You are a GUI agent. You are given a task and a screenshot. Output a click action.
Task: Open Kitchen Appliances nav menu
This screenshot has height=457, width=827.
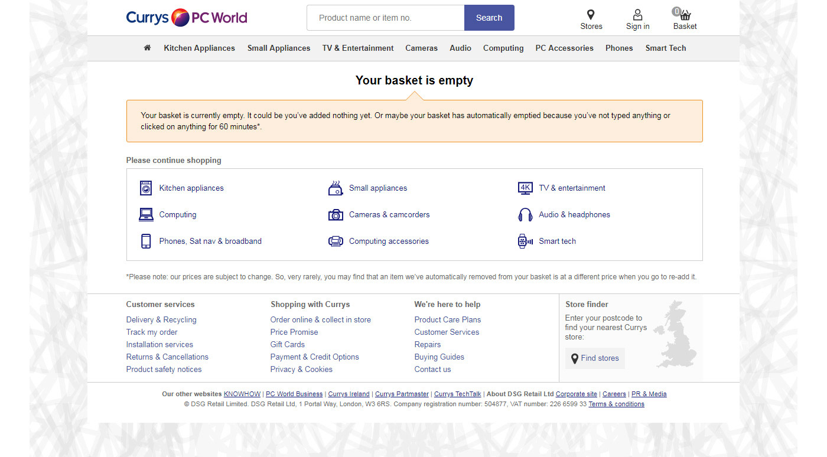click(199, 48)
